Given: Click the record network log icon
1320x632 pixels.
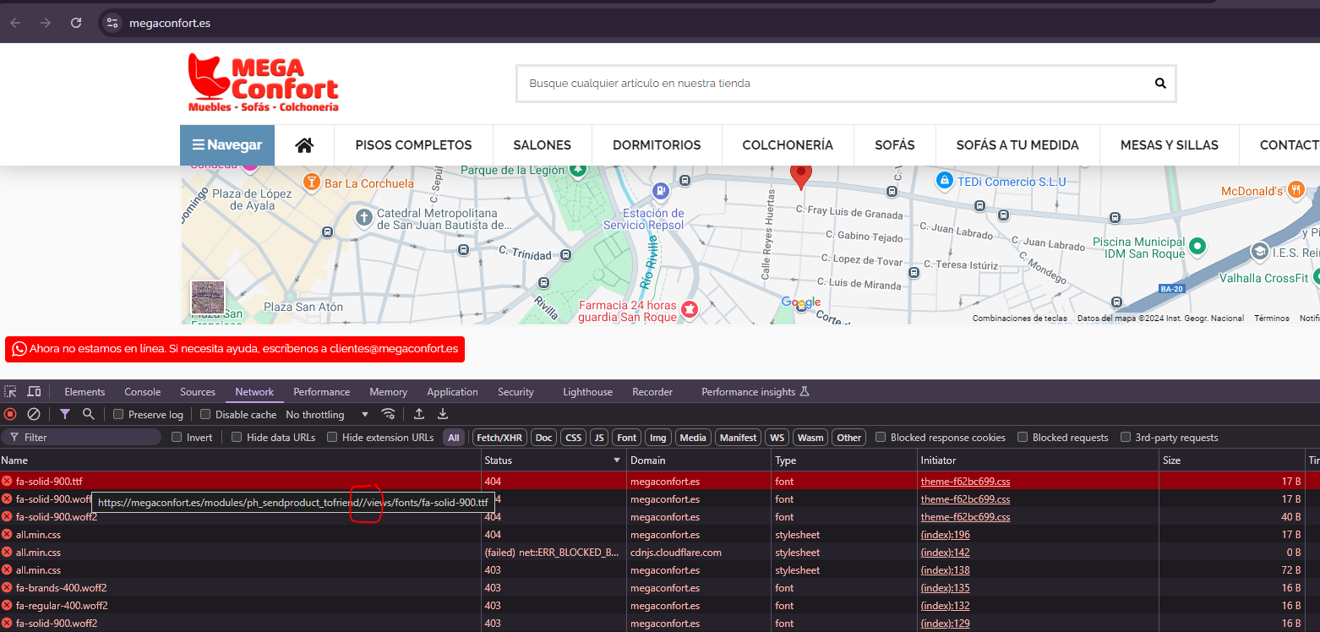Looking at the screenshot, I should click(x=10, y=414).
